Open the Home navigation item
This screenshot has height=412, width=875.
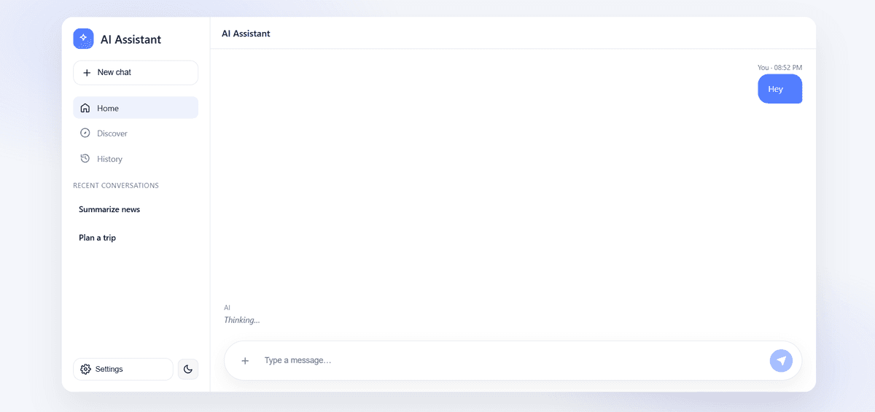click(136, 108)
